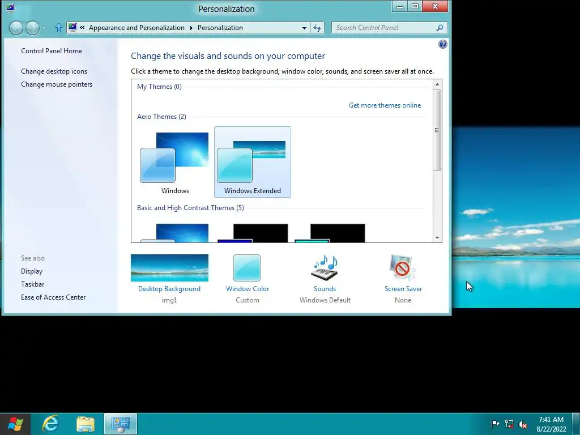Image resolution: width=580 pixels, height=435 pixels.
Task: Open Display under See also
Action: [x=32, y=271]
